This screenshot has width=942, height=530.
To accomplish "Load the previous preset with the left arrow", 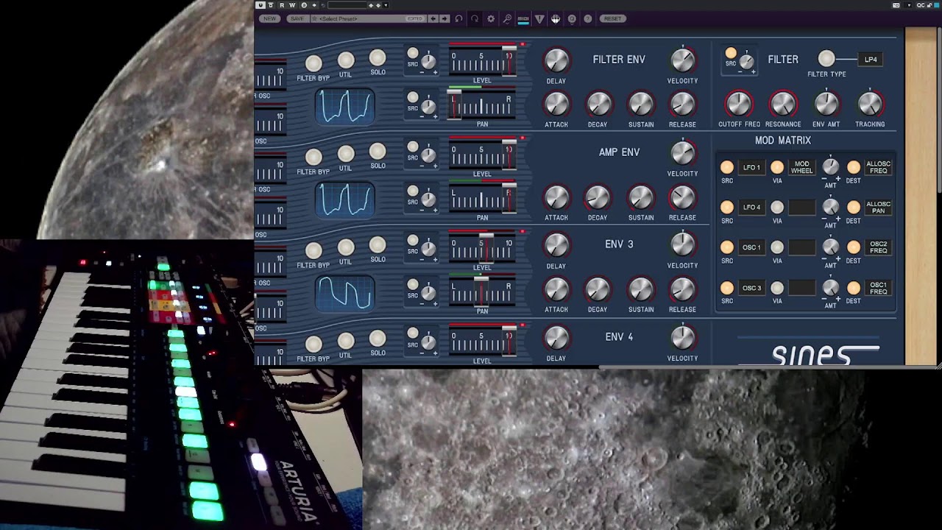I will [433, 18].
